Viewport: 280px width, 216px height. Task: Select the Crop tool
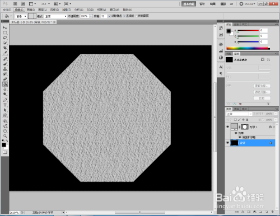click(x=5, y=48)
